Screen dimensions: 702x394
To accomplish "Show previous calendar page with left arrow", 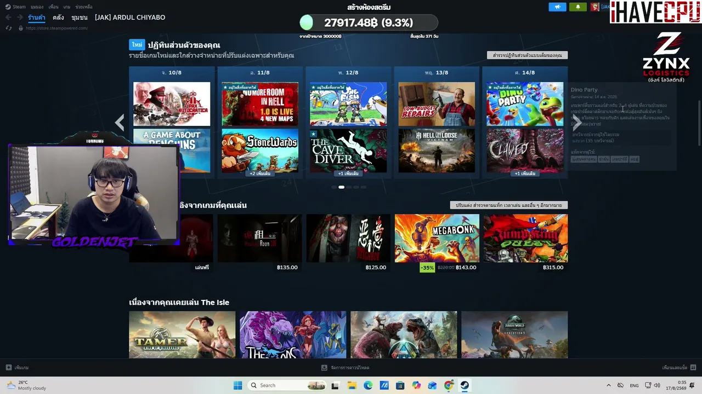I will (x=120, y=122).
